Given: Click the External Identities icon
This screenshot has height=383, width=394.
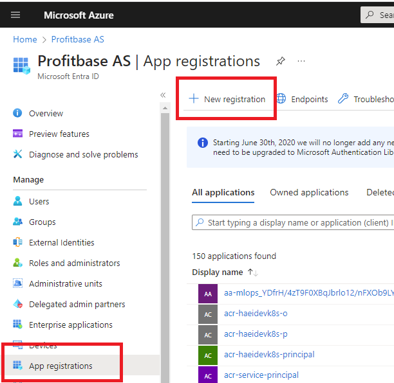Looking at the screenshot, I should (x=17, y=242).
